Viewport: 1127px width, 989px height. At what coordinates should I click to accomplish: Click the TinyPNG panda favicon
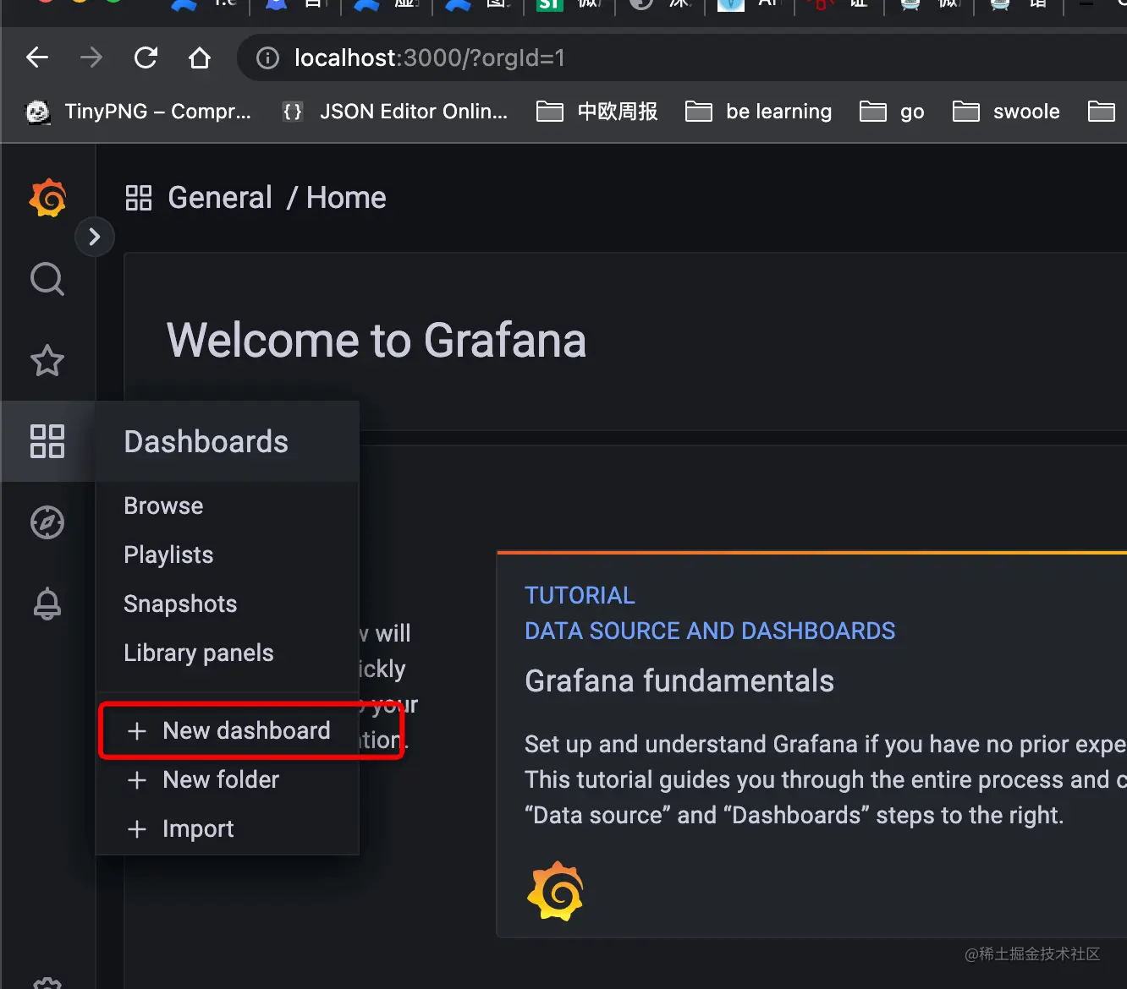coord(38,112)
